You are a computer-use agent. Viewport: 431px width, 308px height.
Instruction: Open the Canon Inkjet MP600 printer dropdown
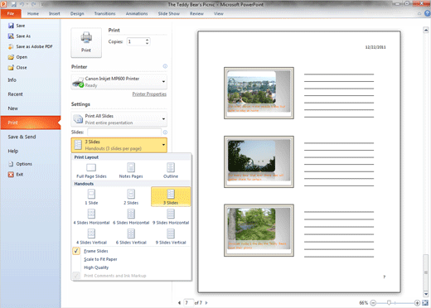[119, 82]
